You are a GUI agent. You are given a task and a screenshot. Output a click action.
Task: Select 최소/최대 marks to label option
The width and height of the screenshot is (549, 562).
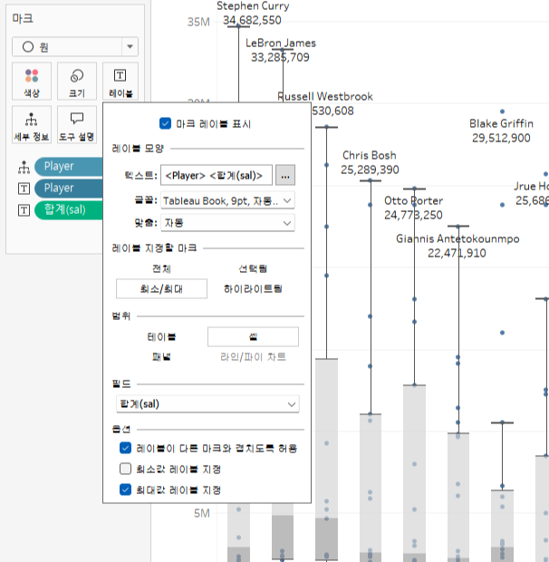coord(161,289)
